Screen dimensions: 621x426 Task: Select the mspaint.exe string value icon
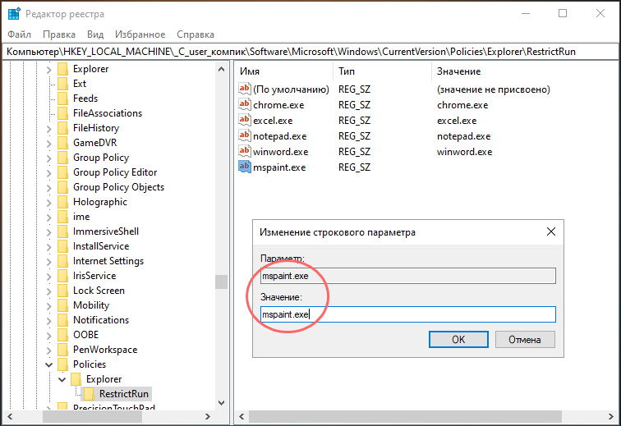244,167
